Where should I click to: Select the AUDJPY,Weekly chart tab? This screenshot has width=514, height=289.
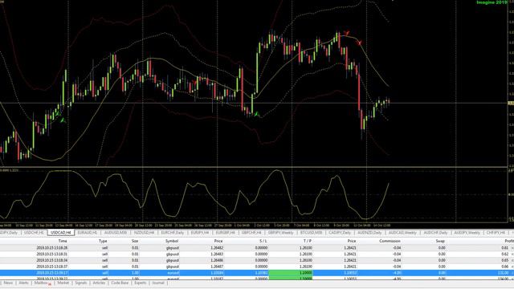[467, 233]
